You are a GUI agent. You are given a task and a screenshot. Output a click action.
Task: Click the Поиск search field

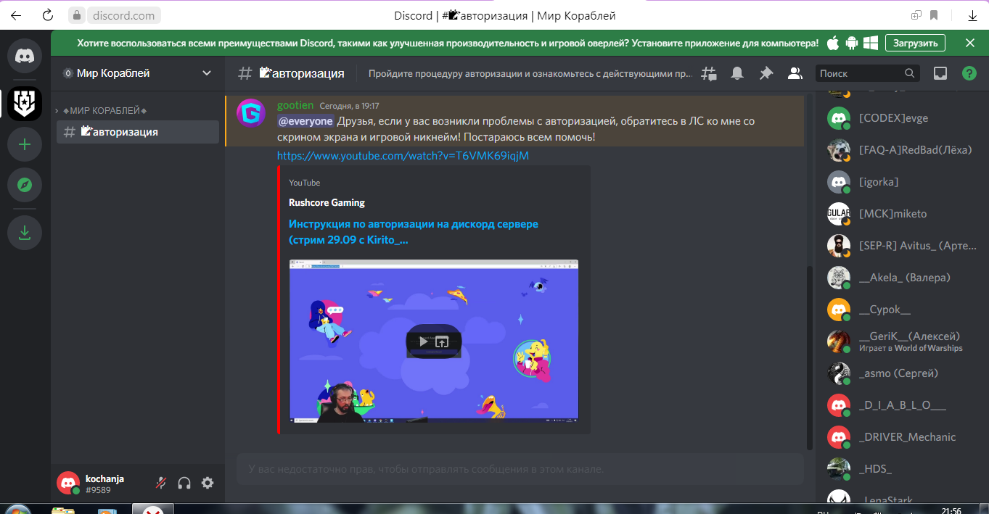(868, 73)
